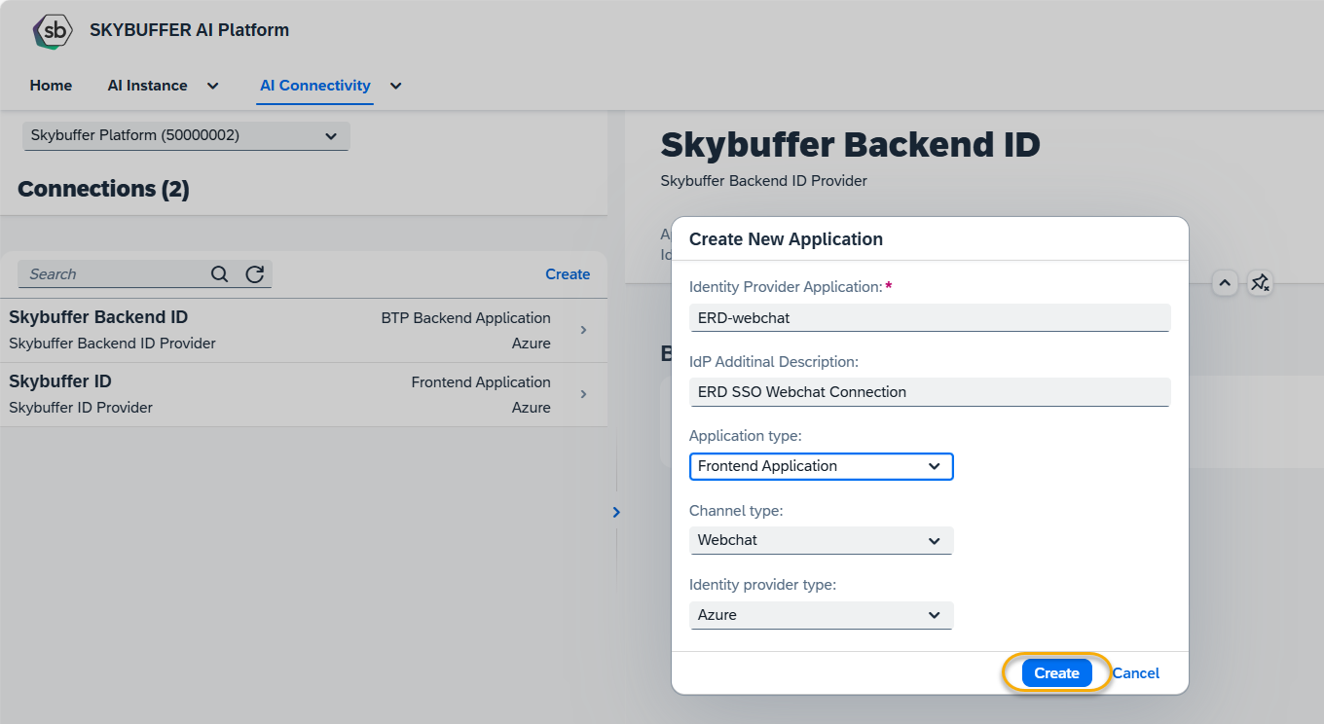Click the SKYBUFFER AI Platform title
The height and width of the screenshot is (724, 1324).
coord(190,30)
